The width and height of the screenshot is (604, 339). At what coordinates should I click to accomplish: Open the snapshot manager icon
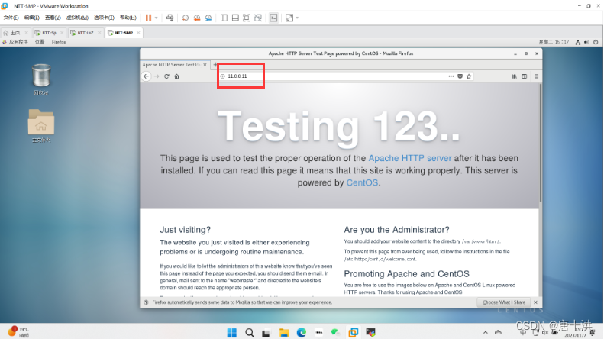(x=208, y=18)
